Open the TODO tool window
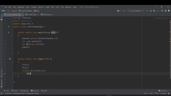The width and height of the screenshot is (171, 96). pyautogui.click(x=14, y=91)
